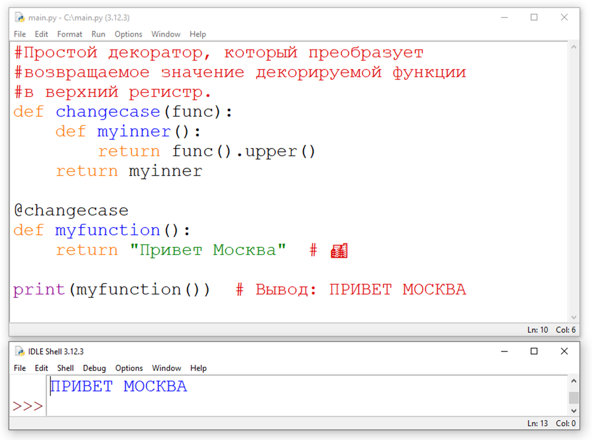Open Help menu in IDLE Shell window

click(x=198, y=368)
